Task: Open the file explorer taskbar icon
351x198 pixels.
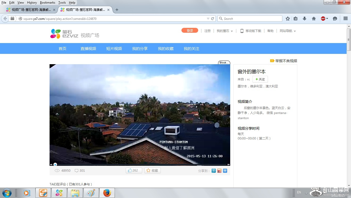Action: [75, 193]
